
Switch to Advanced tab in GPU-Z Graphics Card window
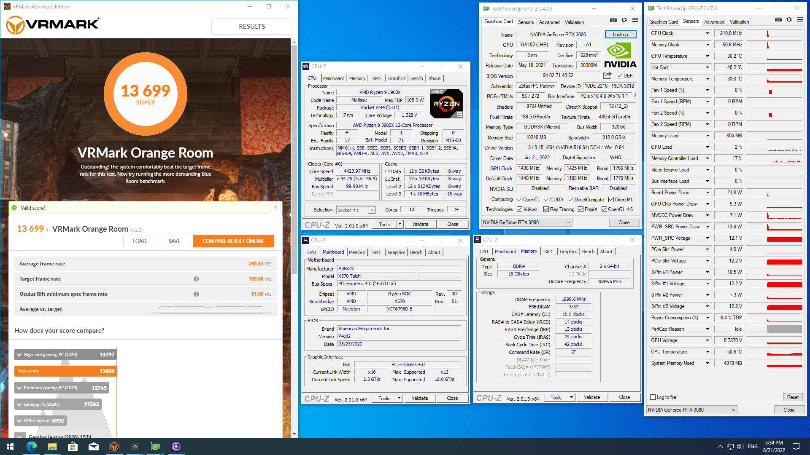(549, 22)
